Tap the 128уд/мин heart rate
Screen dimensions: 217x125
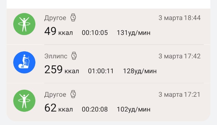140,71
